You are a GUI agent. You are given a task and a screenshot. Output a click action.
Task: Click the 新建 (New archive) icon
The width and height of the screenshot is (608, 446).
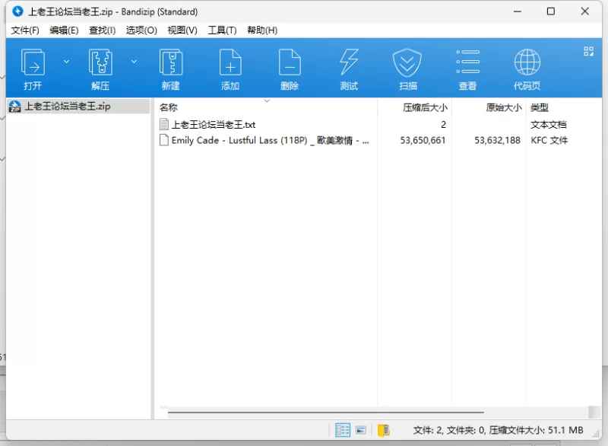170,62
